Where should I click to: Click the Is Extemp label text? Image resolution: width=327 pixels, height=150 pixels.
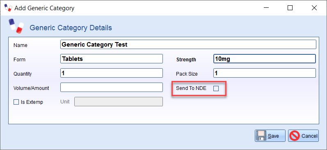coord(32,102)
